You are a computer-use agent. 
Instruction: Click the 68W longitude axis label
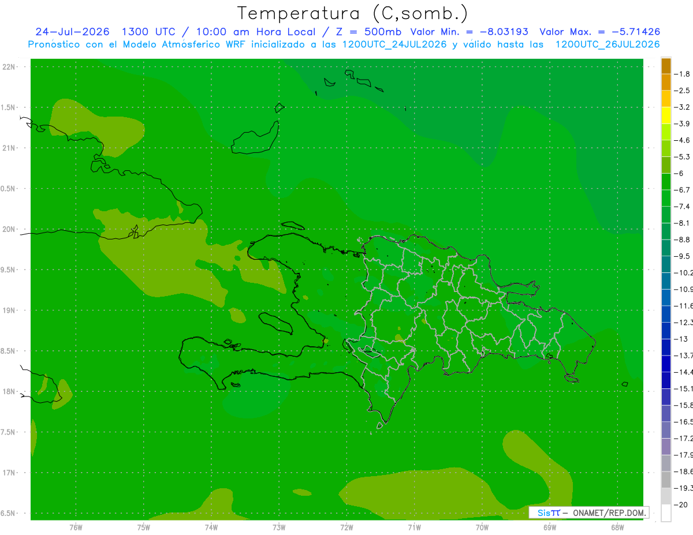617,527
